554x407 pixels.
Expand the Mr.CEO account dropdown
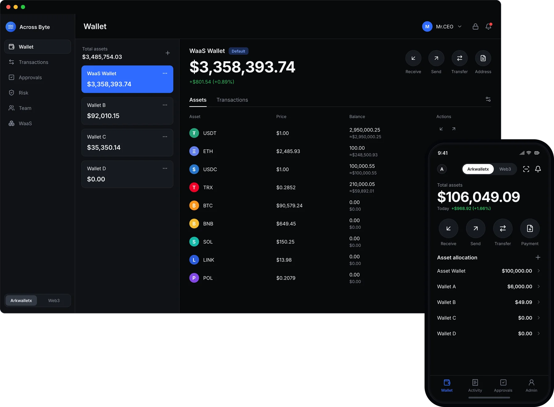click(x=460, y=26)
